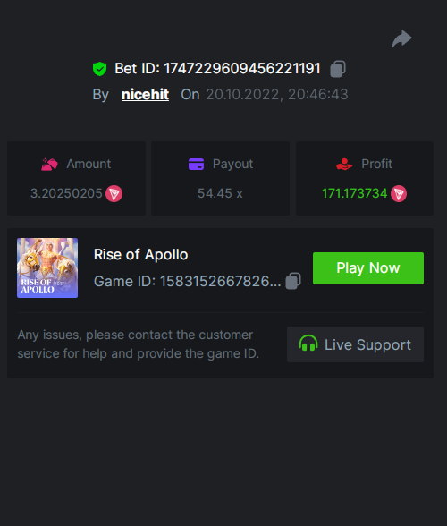
Task: Open the nicehit user profile
Action: pos(145,94)
